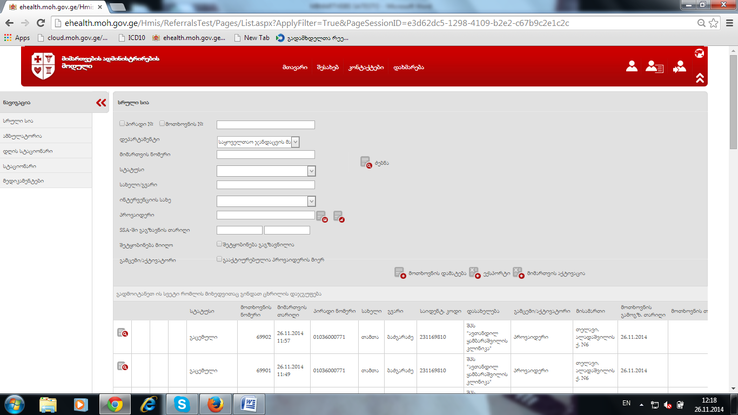The image size is (738, 415).
Task: Go to the დახმარება menu item
Action: coord(408,68)
